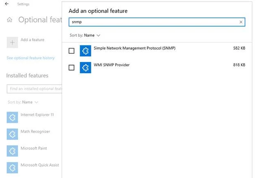This screenshot has width=266, height=178.
Task: Select the Internet Explorer 11 feature icon
Action: (12, 117)
